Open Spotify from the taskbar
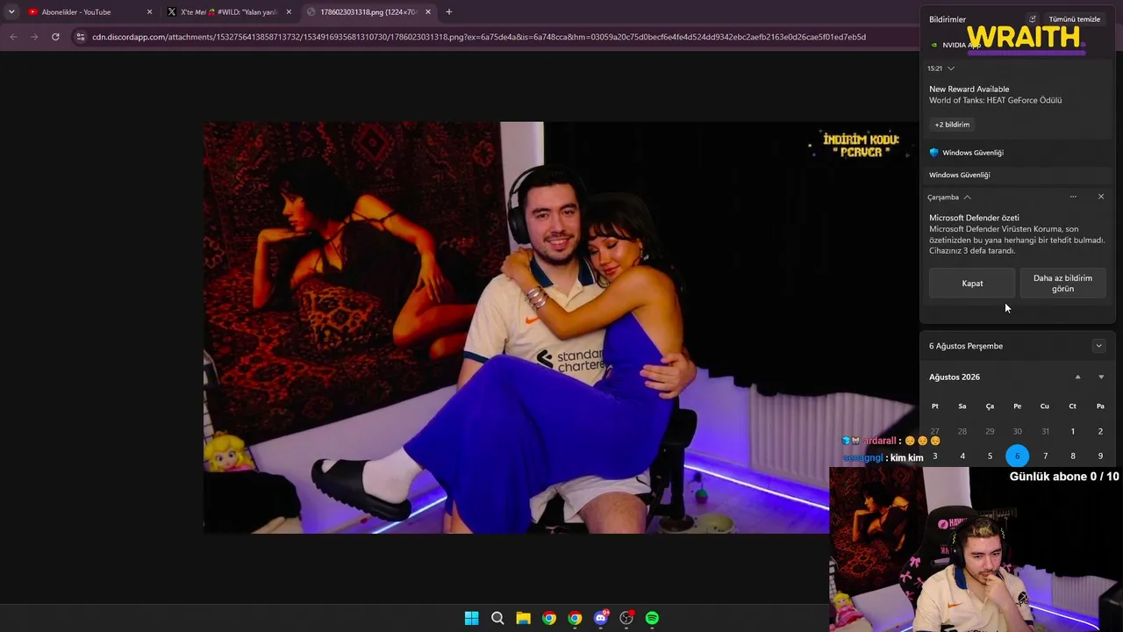This screenshot has width=1123, height=632. pyautogui.click(x=652, y=618)
